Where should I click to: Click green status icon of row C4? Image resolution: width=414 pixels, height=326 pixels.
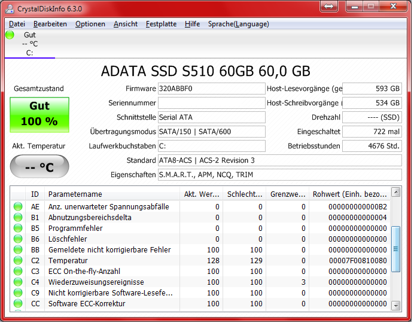coord(18,282)
